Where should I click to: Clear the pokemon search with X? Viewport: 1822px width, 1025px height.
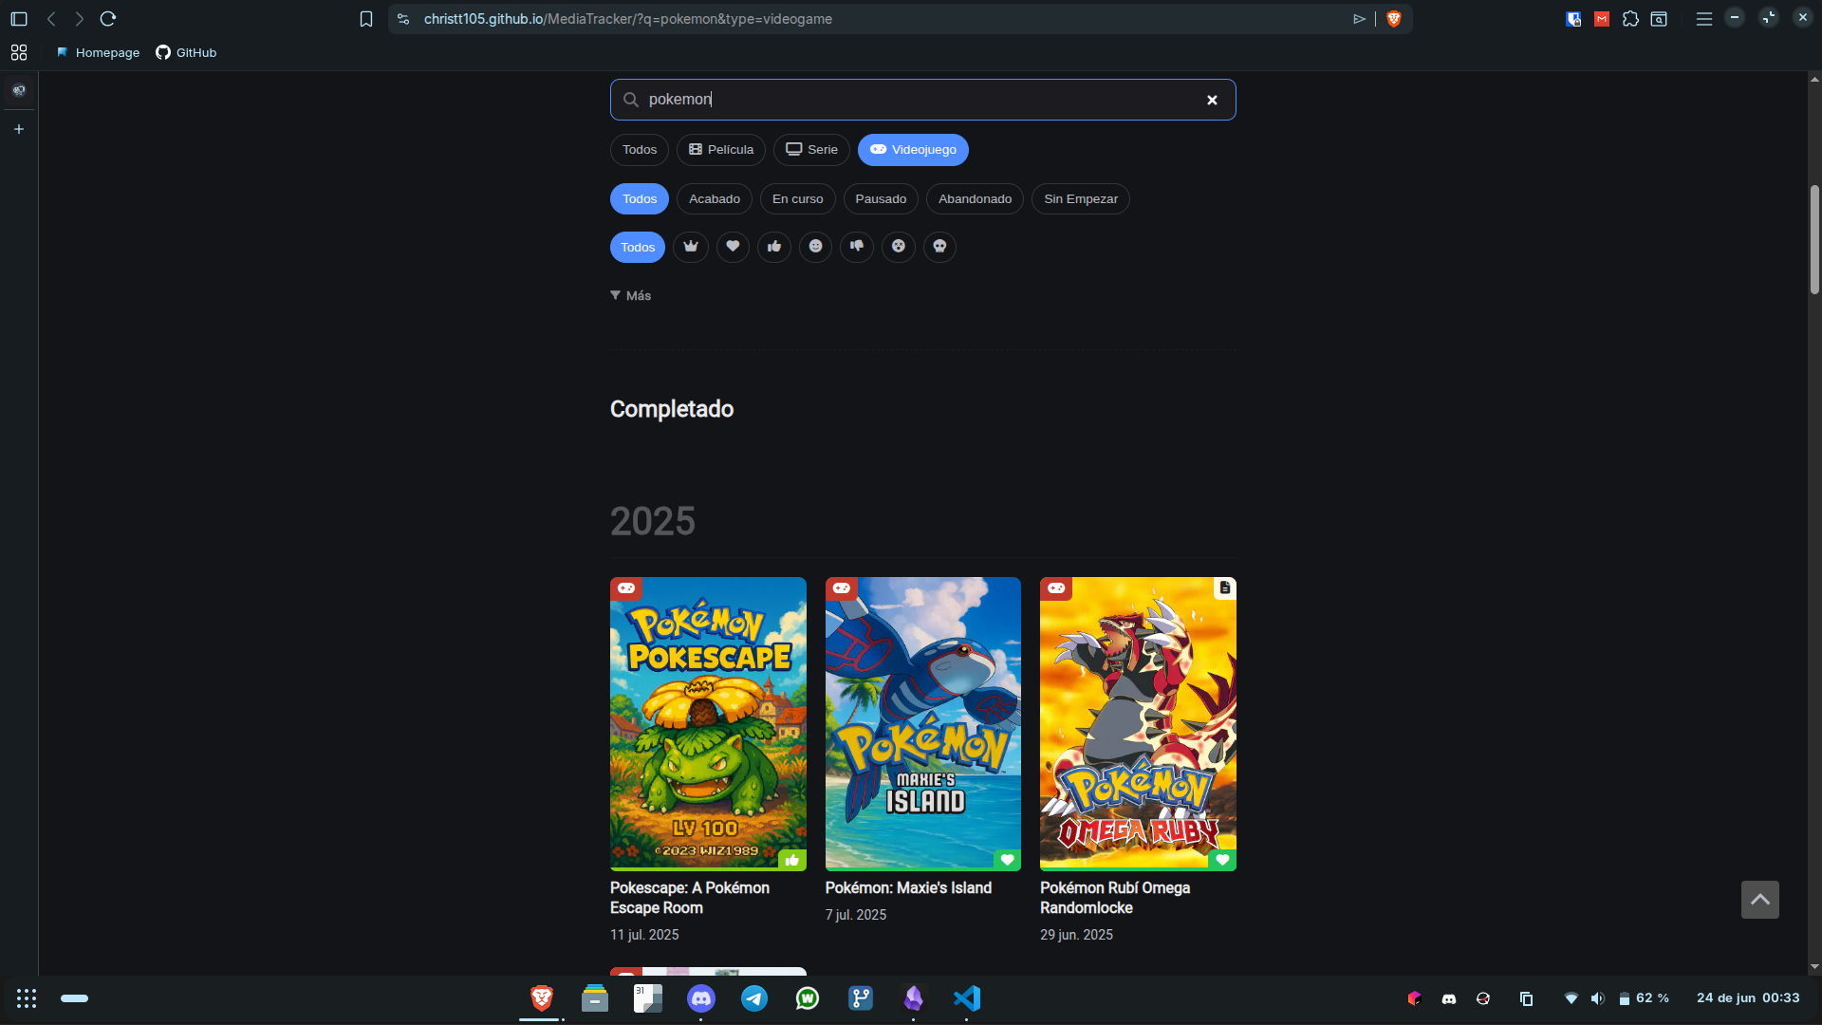pyautogui.click(x=1212, y=100)
